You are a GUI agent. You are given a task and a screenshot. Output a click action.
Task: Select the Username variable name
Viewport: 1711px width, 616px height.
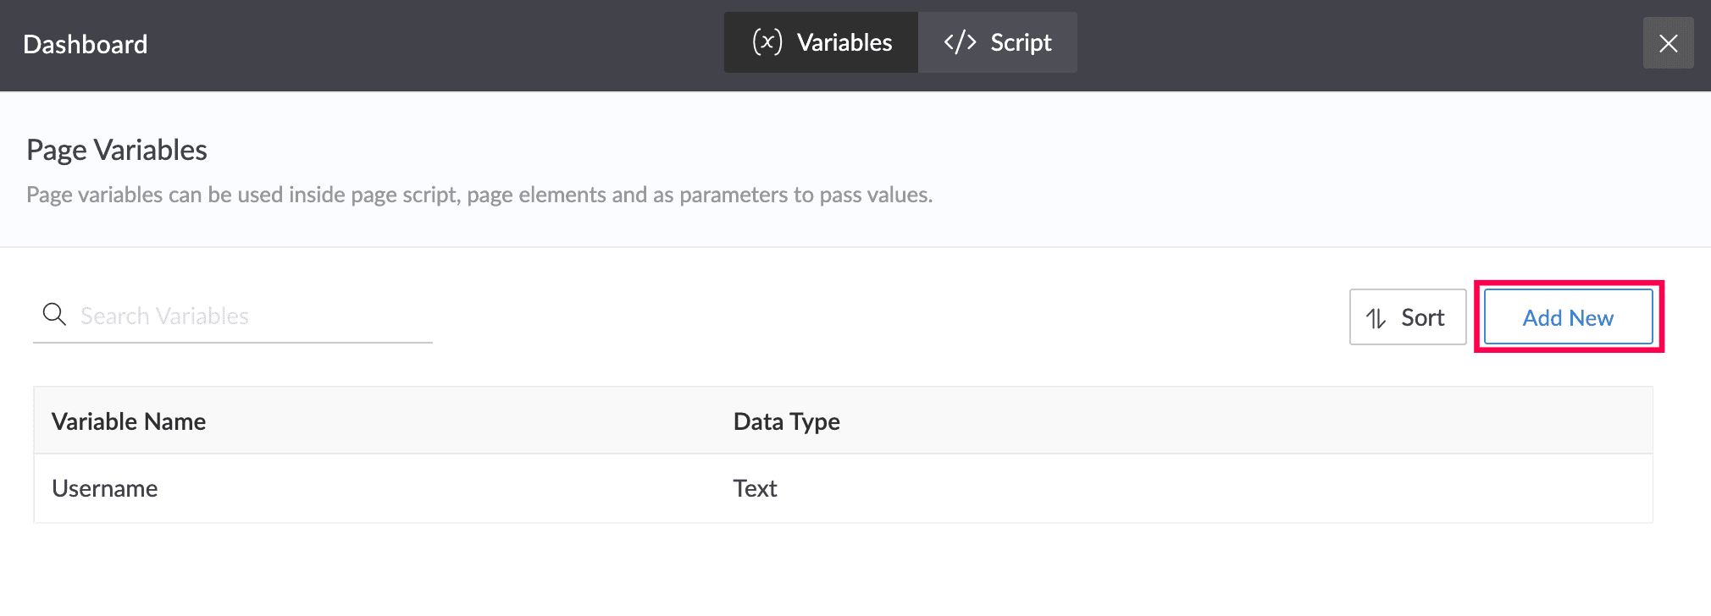click(x=105, y=488)
